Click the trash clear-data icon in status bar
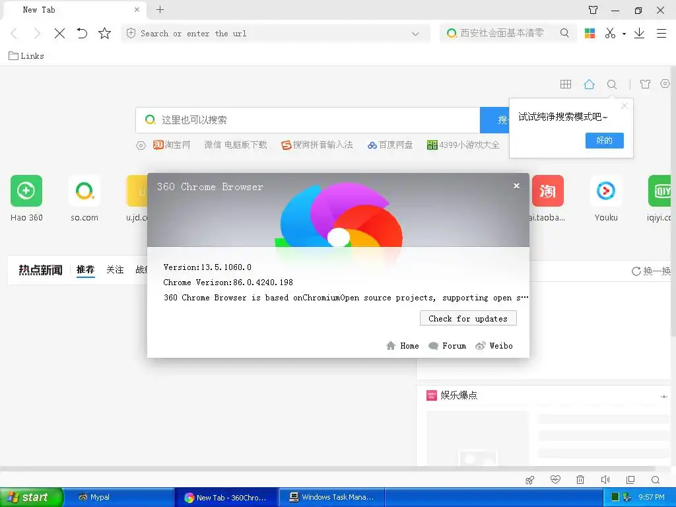The height and width of the screenshot is (507, 676). [x=580, y=479]
